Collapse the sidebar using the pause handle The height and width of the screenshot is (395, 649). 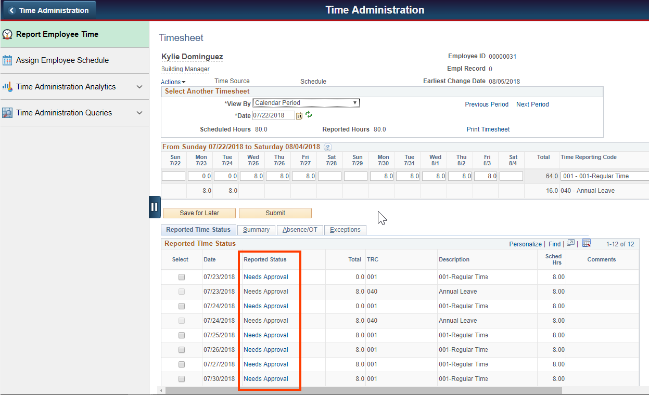155,207
